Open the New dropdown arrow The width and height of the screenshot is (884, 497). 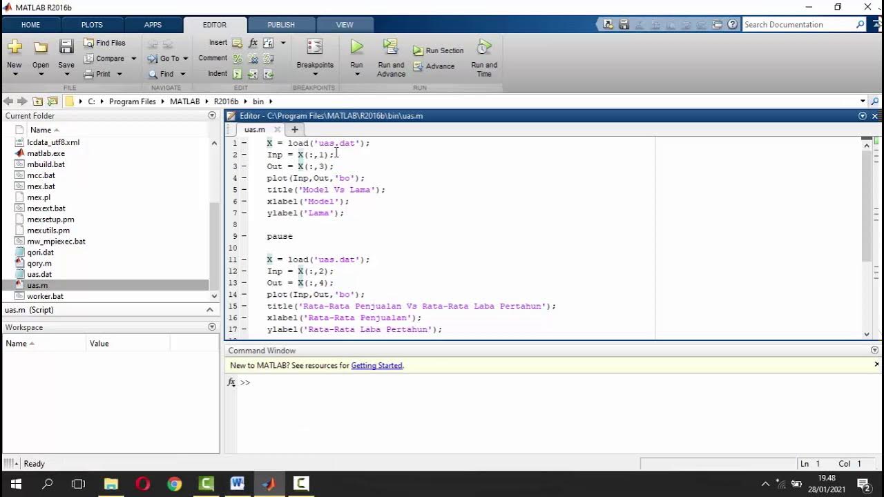pos(15,74)
